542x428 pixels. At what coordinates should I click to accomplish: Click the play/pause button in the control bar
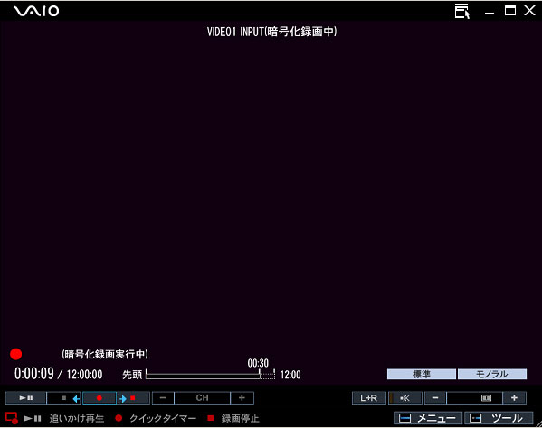(x=26, y=398)
